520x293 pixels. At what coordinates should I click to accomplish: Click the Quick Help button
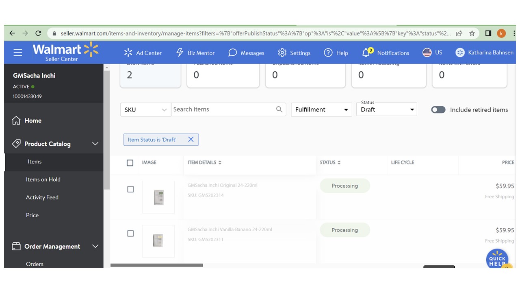point(497,259)
